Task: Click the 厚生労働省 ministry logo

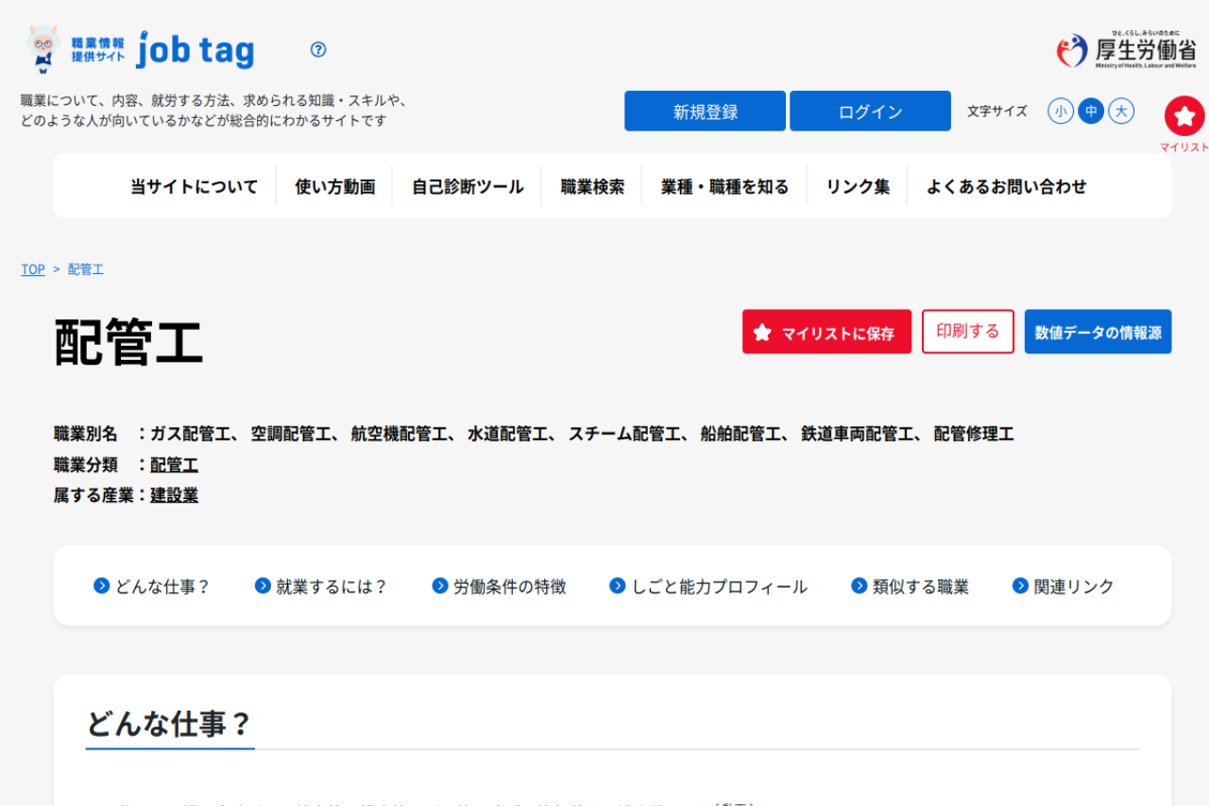Action: tap(1127, 49)
